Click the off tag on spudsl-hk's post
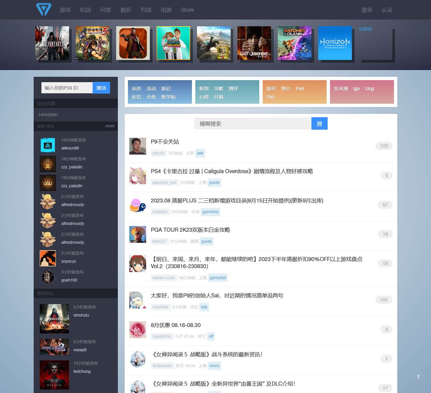This screenshot has width=431, height=393. coord(211,336)
